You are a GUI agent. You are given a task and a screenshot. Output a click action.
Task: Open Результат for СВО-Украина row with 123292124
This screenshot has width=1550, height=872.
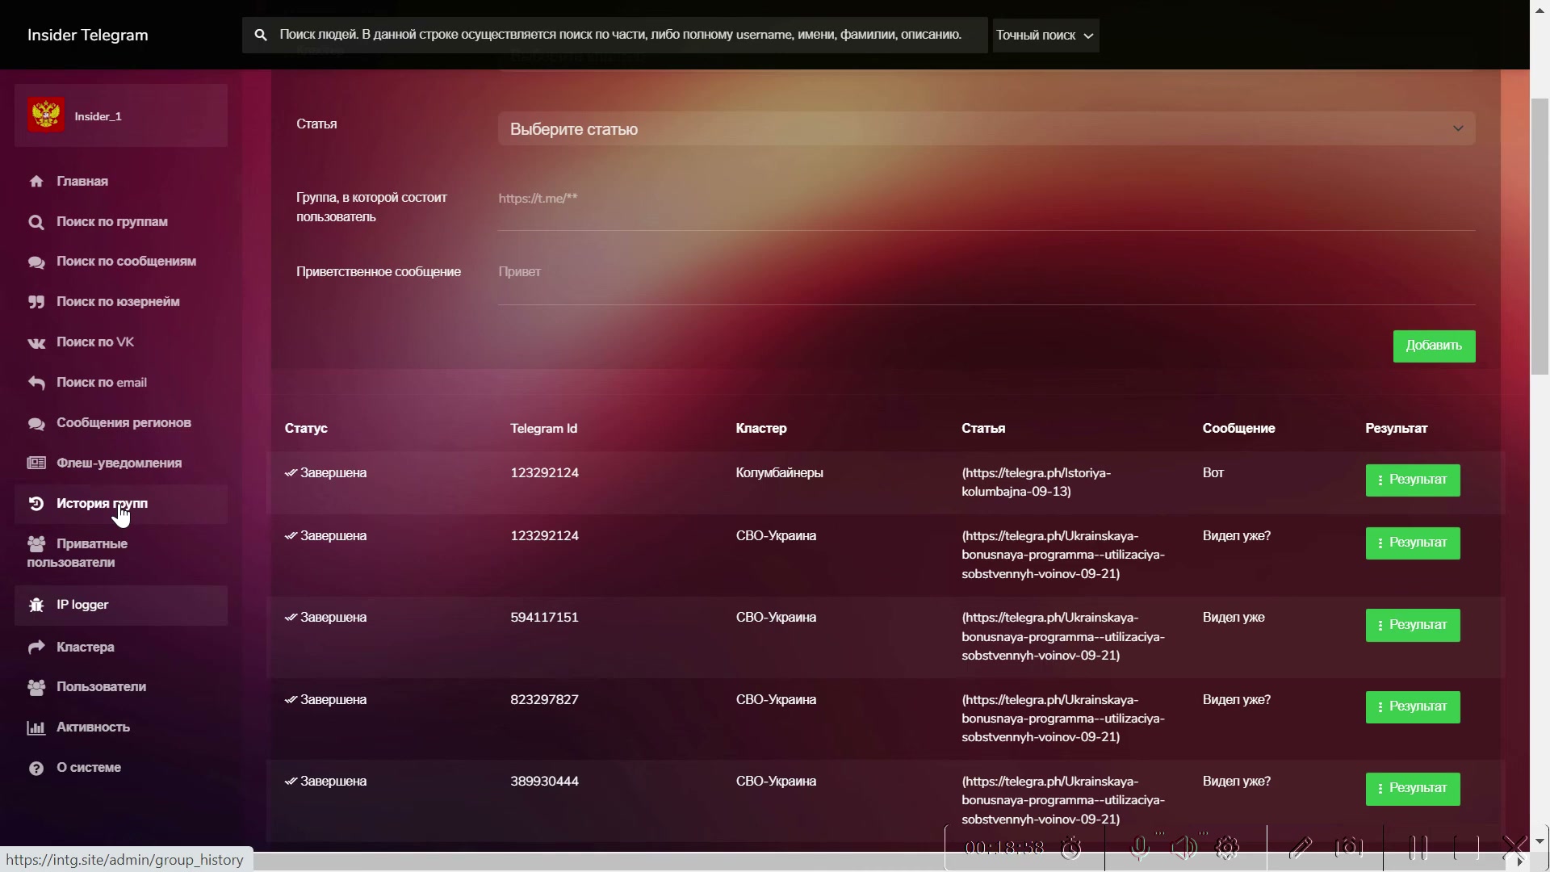[x=1413, y=543]
